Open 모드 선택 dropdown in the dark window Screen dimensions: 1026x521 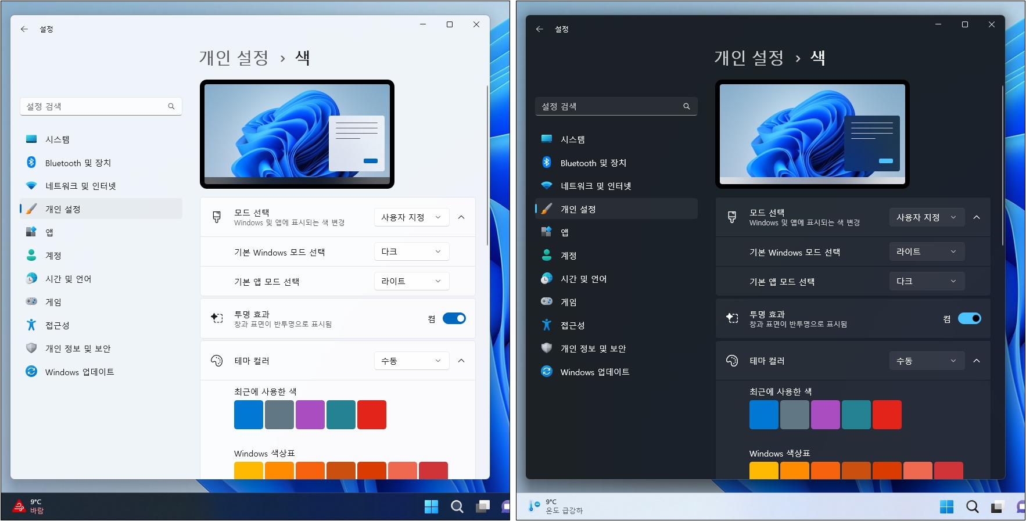927,217
